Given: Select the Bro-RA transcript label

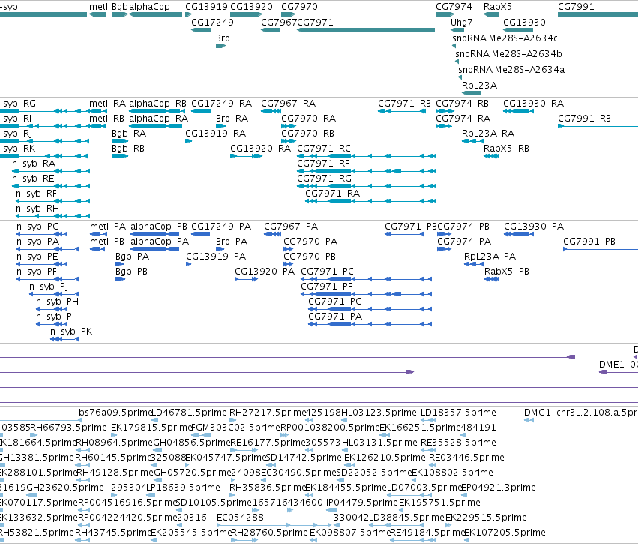Looking at the screenshot, I should pos(232,119).
